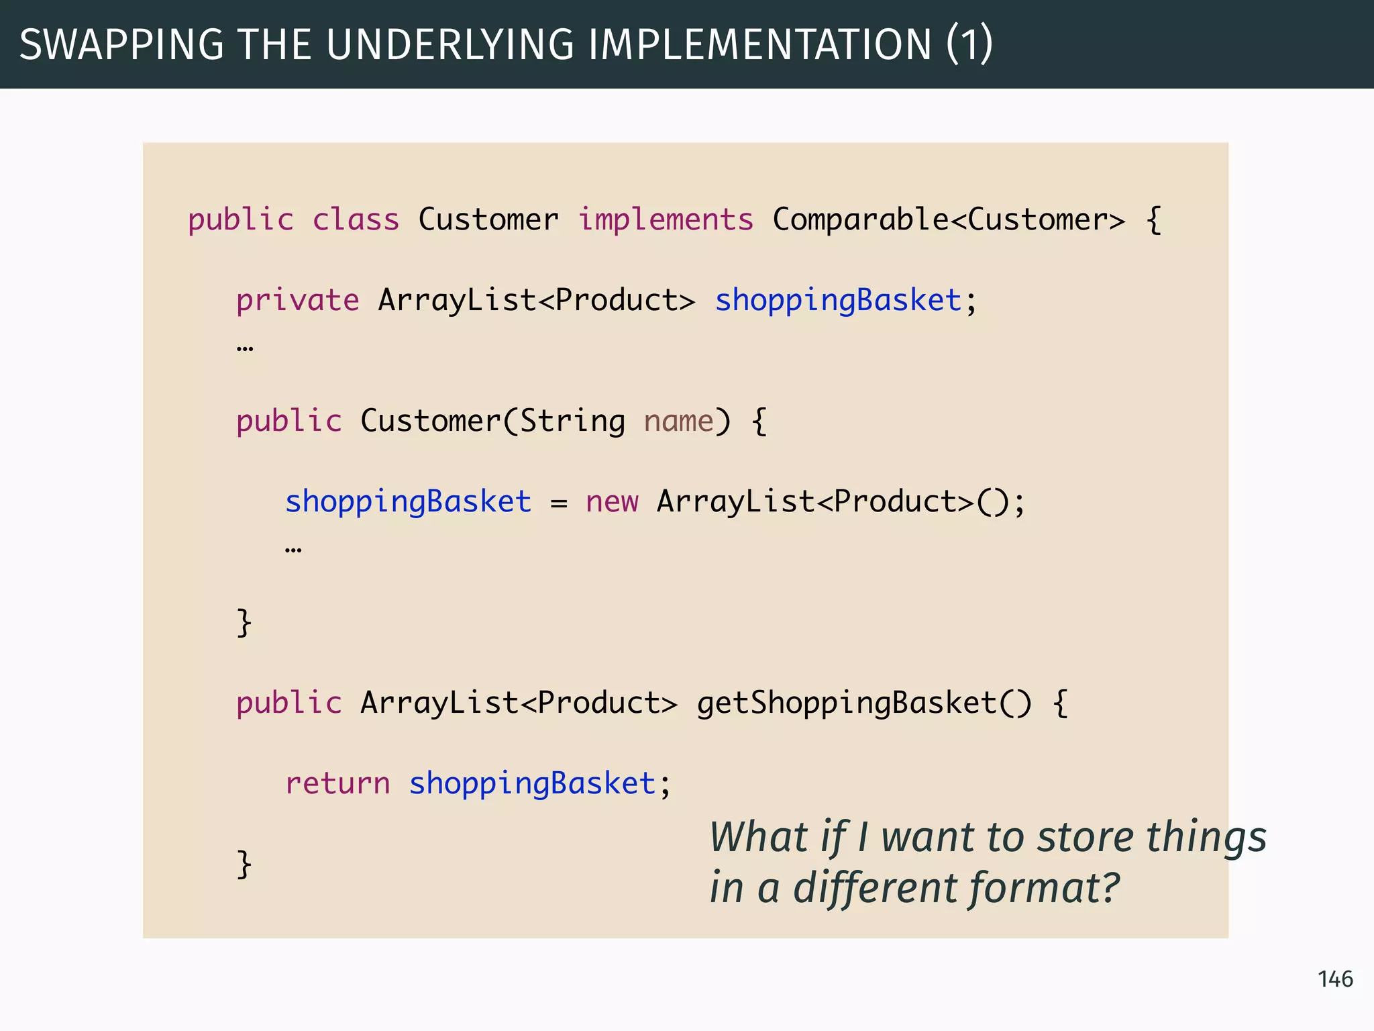This screenshot has width=1374, height=1031.
Task: Click 'shoppingBasket' in the return statement
Action: (532, 784)
